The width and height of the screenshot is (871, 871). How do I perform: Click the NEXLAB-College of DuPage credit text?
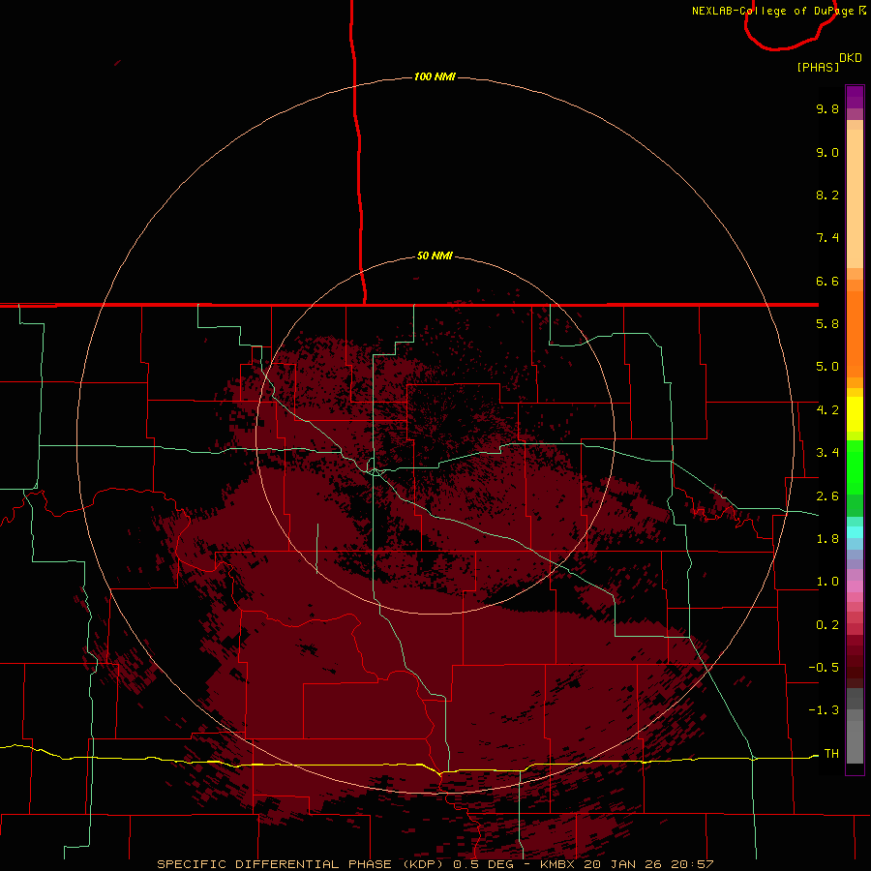(x=772, y=11)
